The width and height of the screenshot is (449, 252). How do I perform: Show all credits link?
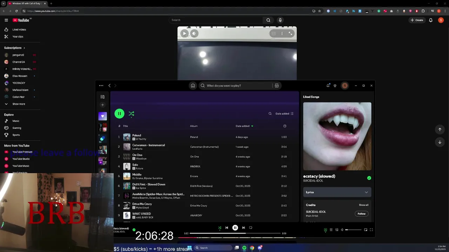pos(363,205)
